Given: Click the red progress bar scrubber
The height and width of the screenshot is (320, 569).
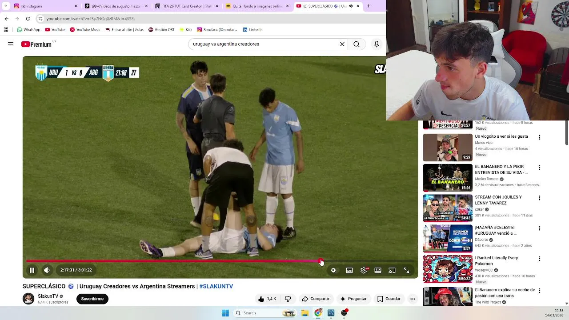Looking at the screenshot, I should tap(321, 261).
